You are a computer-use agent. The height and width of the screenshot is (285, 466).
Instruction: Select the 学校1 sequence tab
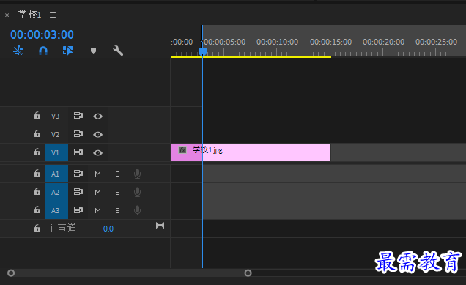click(29, 14)
